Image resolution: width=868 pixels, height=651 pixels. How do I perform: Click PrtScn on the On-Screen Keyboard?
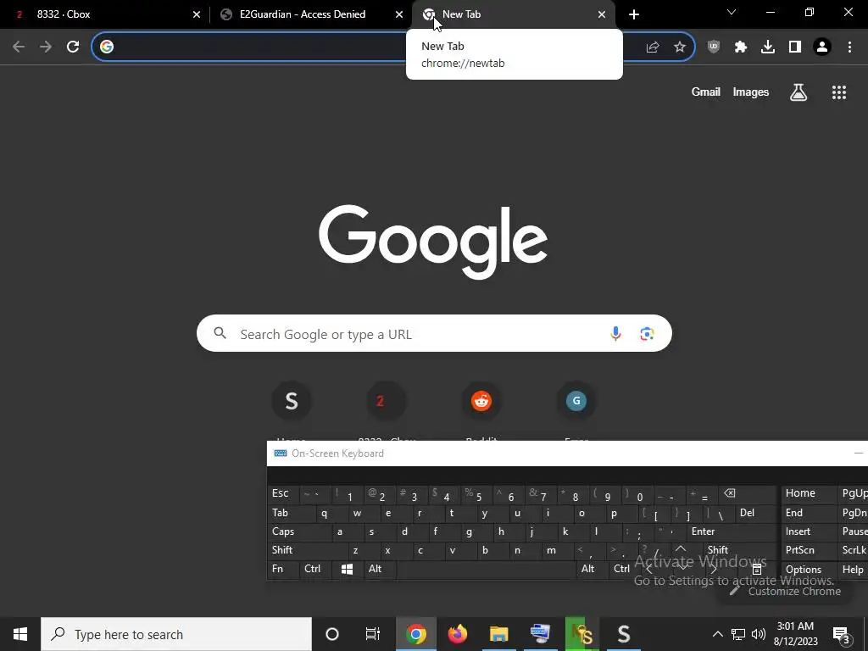click(809, 550)
